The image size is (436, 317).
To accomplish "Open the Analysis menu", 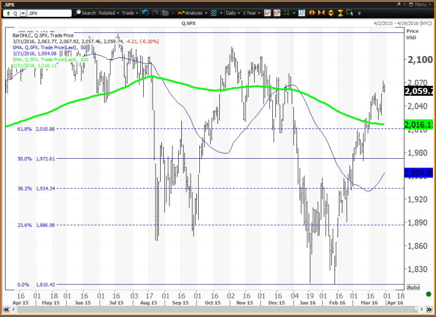I will (192, 13).
